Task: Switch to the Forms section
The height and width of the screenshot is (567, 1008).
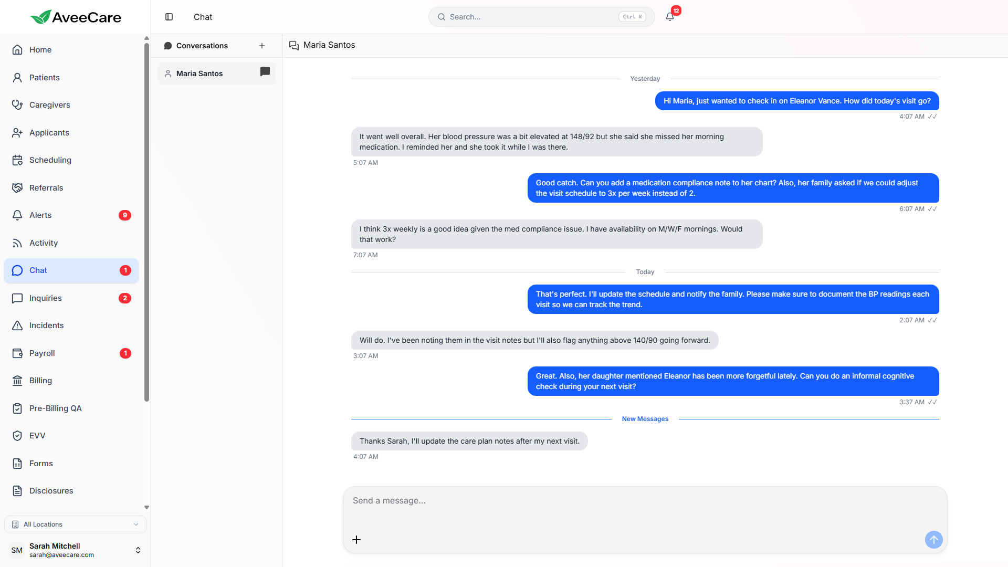Action: (17, 463)
